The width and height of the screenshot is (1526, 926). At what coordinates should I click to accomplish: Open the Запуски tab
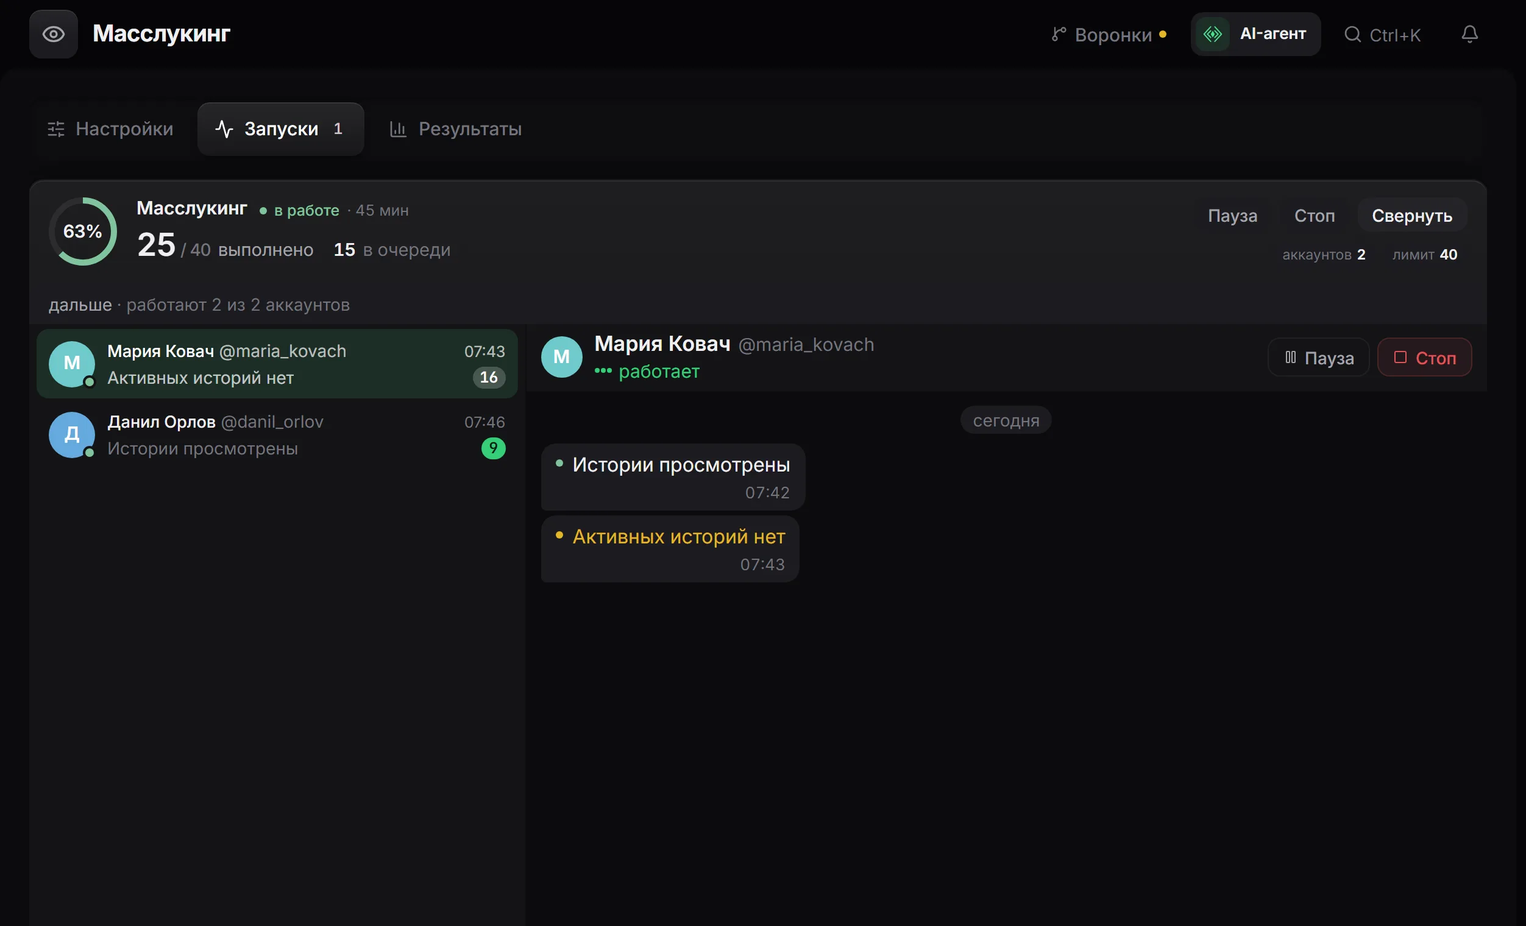tap(280, 129)
